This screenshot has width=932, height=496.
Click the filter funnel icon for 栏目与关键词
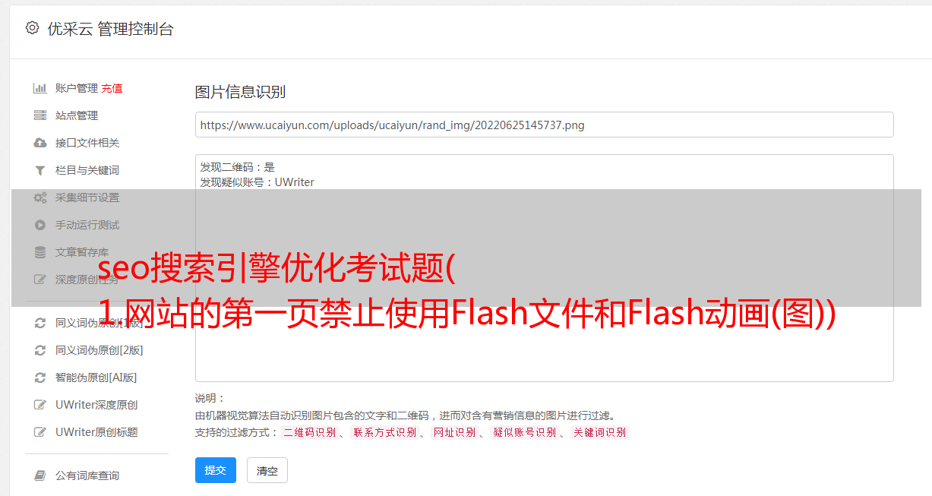[x=40, y=170]
